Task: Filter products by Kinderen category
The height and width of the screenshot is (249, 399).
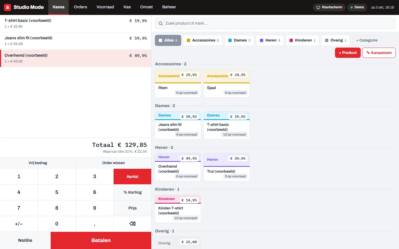Action: tap(303, 40)
